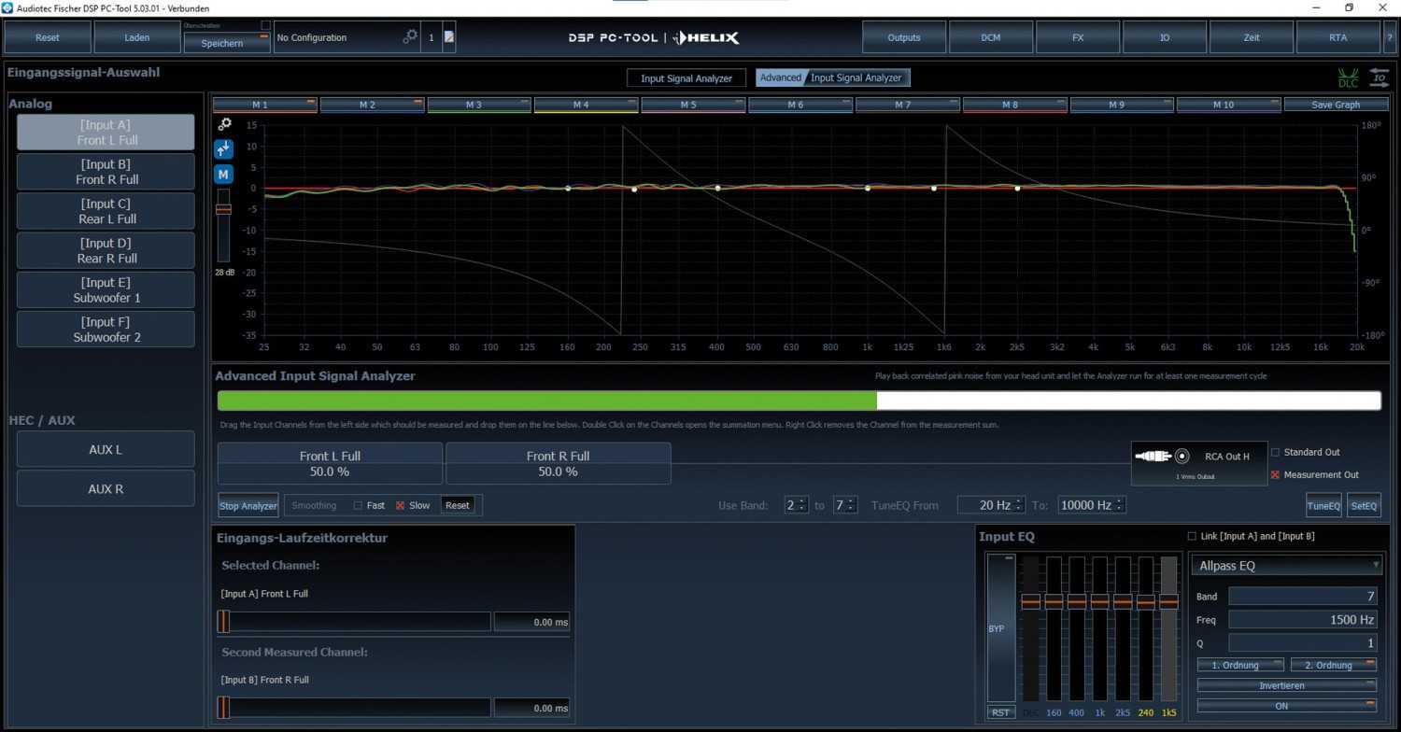Select [Input C] Rear L Full
Image resolution: width=1401 pixels, height=732 pixels.
pyautogui.click(x=106, y=211)
